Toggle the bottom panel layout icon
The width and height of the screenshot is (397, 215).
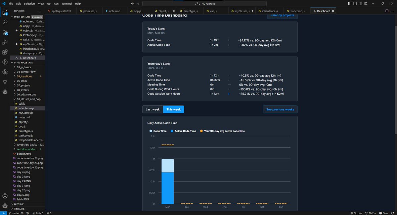[355, 3]
